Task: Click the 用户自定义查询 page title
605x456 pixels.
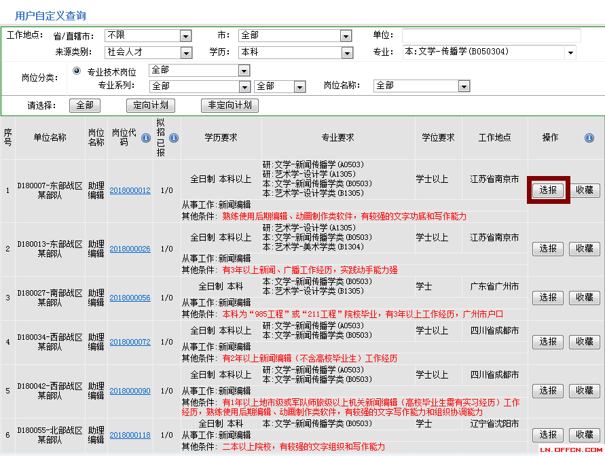Action: click(x=50, y=16)
